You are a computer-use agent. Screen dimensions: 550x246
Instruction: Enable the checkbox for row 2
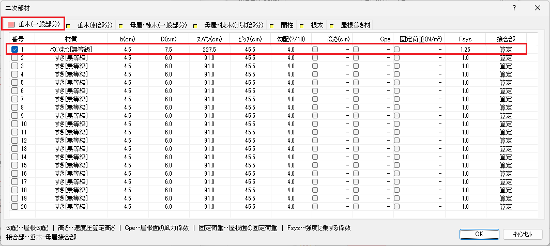[x=14, y=58]
